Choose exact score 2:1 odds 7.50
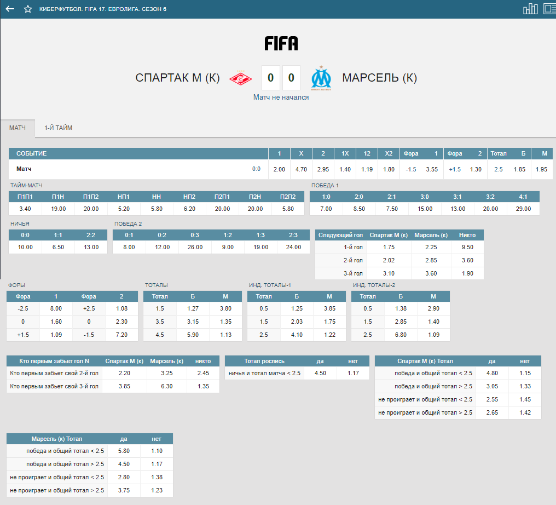The width and height of the screenshot is (556, 505). coord(392,209)
